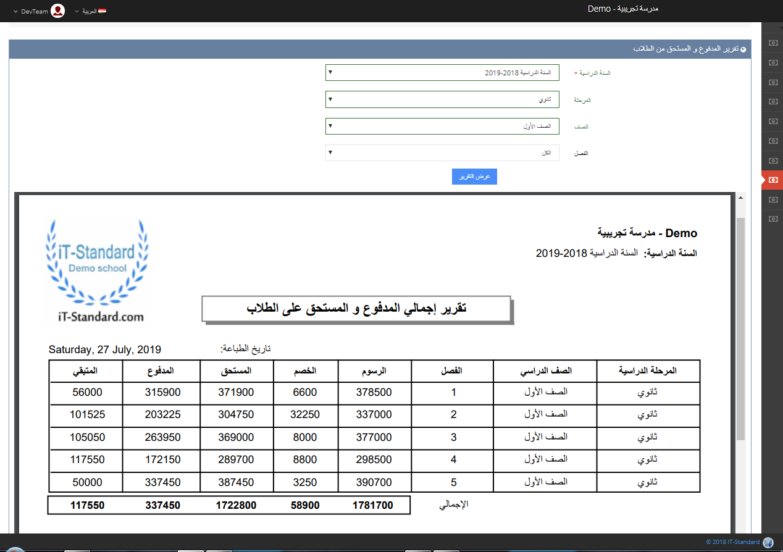Open the السنة الدراسية 2019-2018 dropdown

click(x=442, y=72)
